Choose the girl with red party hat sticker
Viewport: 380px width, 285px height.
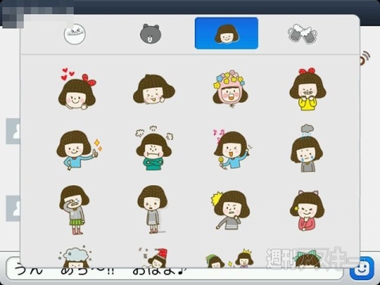[x=154, y=257]
